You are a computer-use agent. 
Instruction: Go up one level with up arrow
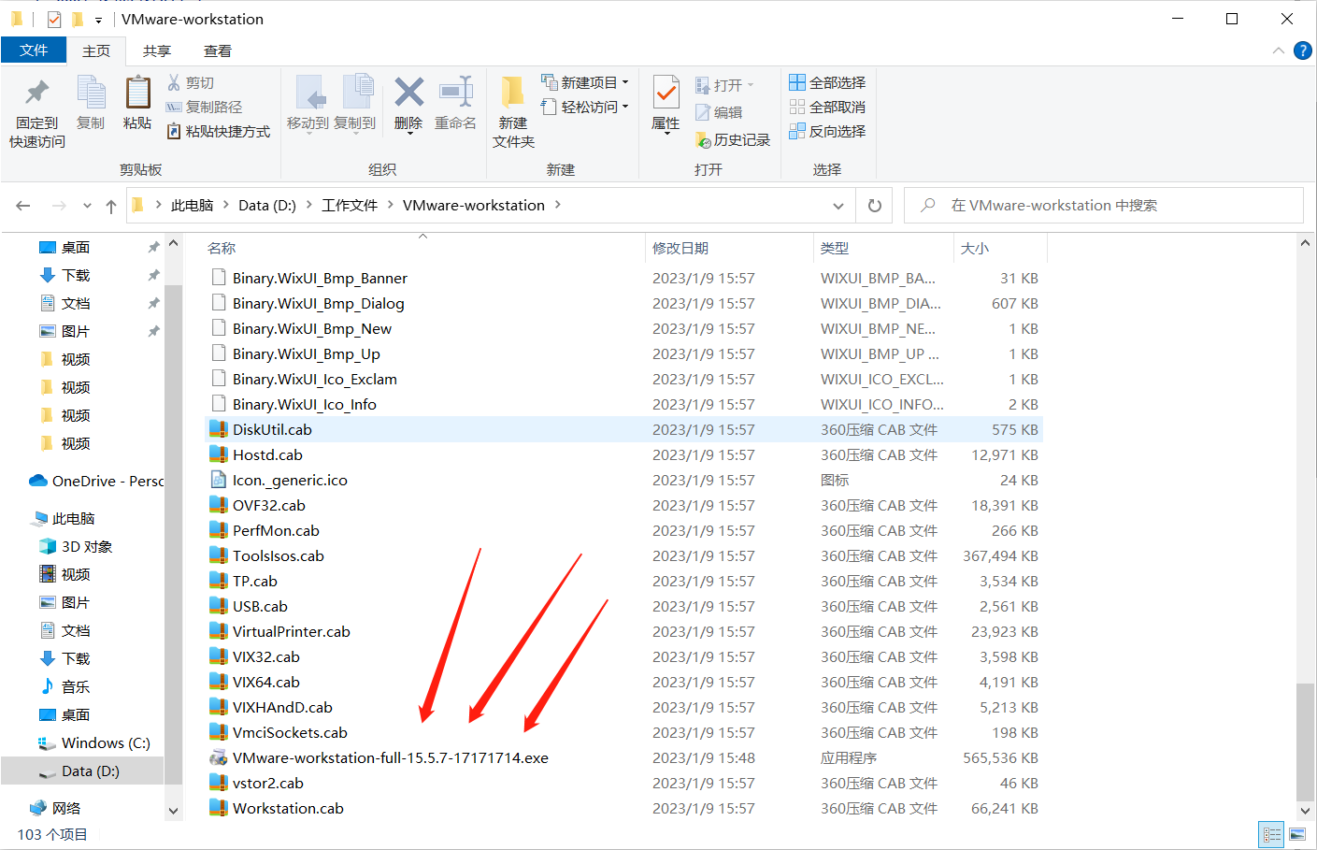click(x=111, y=206)
